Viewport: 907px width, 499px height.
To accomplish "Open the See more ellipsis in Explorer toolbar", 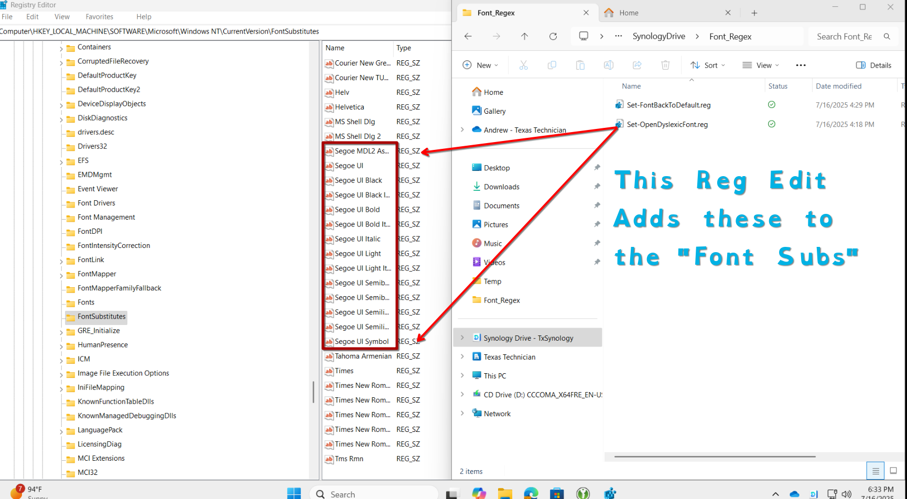I will pos(801,65).
